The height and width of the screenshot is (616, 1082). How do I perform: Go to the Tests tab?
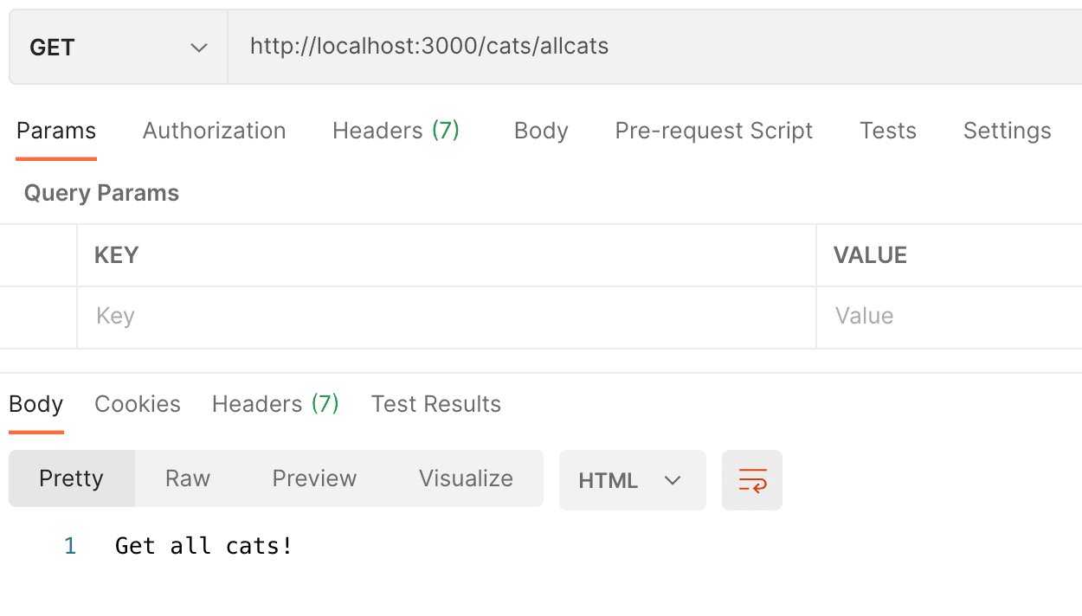coord(888,131)
